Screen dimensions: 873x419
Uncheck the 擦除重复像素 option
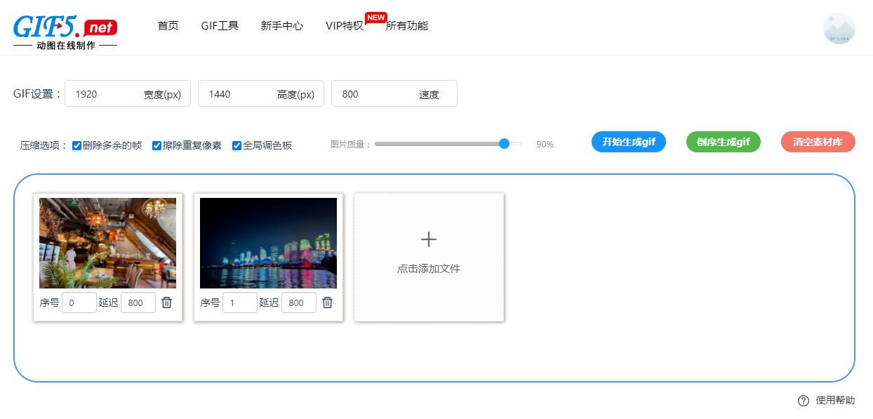click(156, 145)
